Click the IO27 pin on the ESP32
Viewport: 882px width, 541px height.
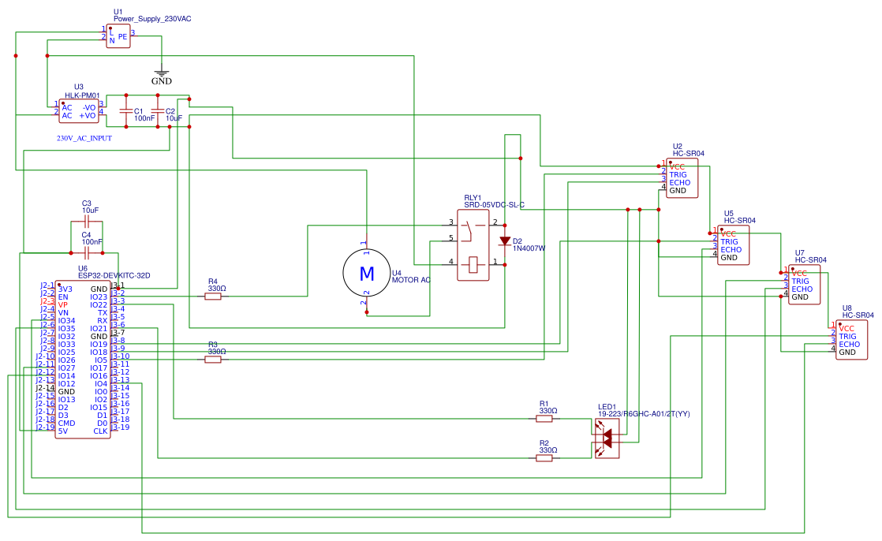(66, 368)
